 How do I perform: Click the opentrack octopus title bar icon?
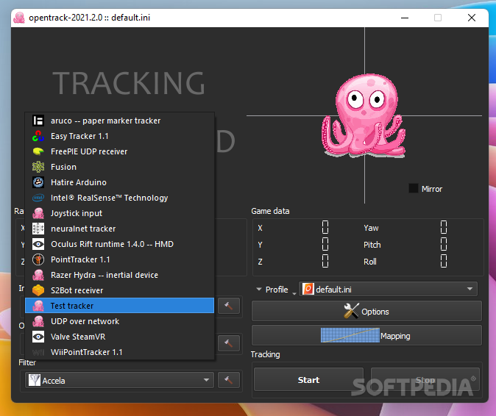tap(19, 18)
